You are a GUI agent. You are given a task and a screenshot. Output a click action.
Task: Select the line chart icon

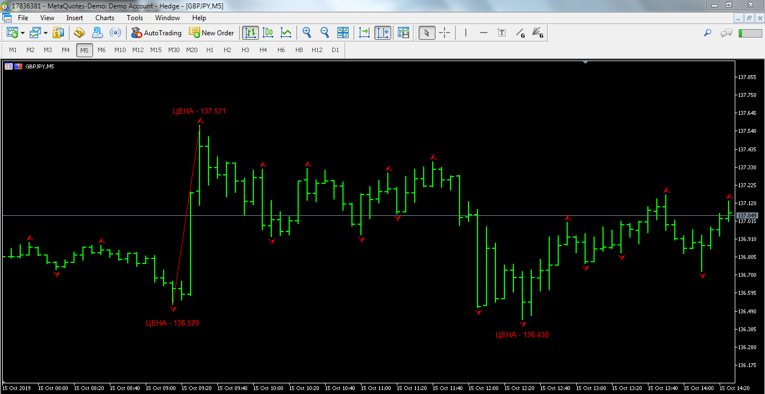pos(286,33)
